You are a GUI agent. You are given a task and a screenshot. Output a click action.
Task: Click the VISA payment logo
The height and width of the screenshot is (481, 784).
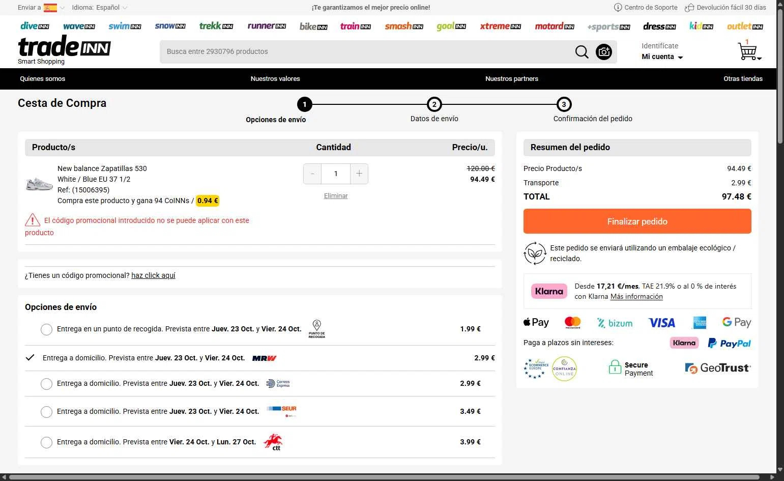(662, 323)
